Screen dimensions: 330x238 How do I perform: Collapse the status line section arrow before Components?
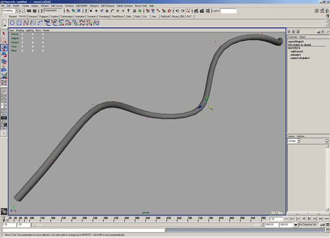41,11
